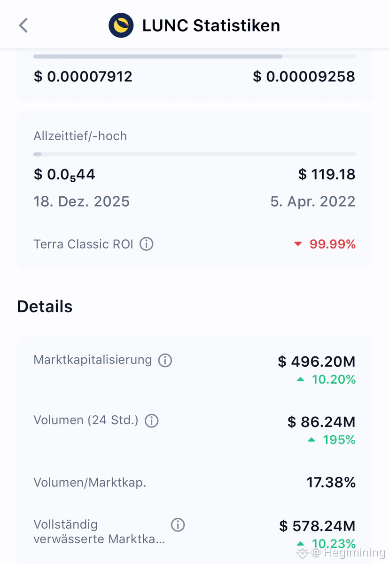Tap the back arrow icon
This screenshot has height=564, width=389.
coord(23,25)
